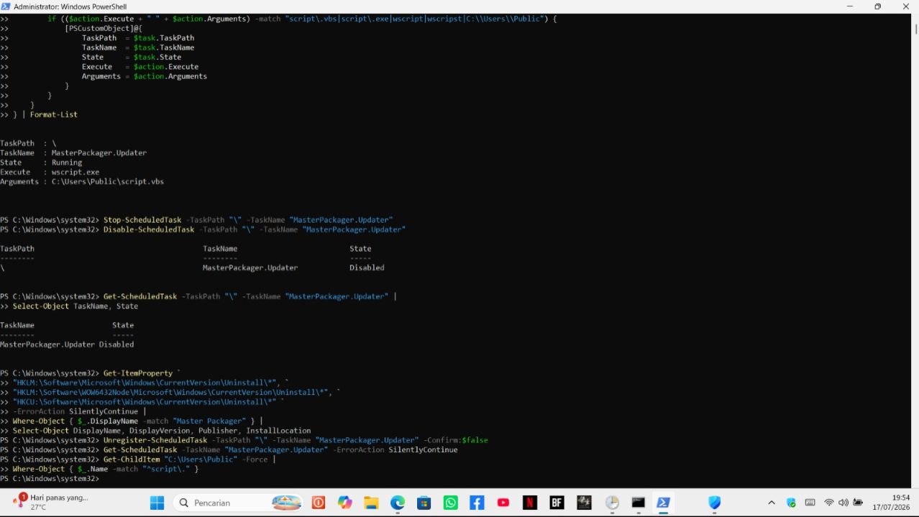Click the Arguments value C:\Users\Public\script.vbs
This screenshot has height=517, width=919.
pos(108,181)
